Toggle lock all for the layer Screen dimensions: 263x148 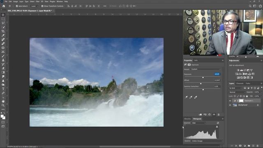coord(247,96)
